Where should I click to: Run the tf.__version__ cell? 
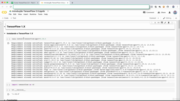(x=8, y=90)
